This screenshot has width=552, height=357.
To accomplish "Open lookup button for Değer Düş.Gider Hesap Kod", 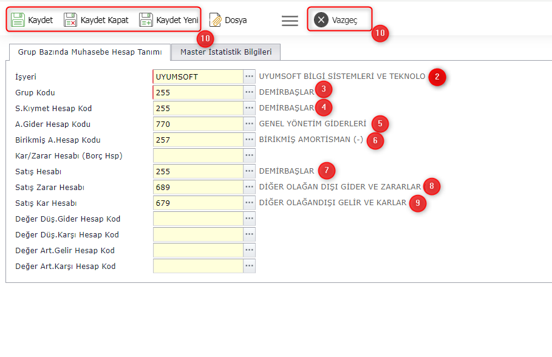I will tap(249, 219).
